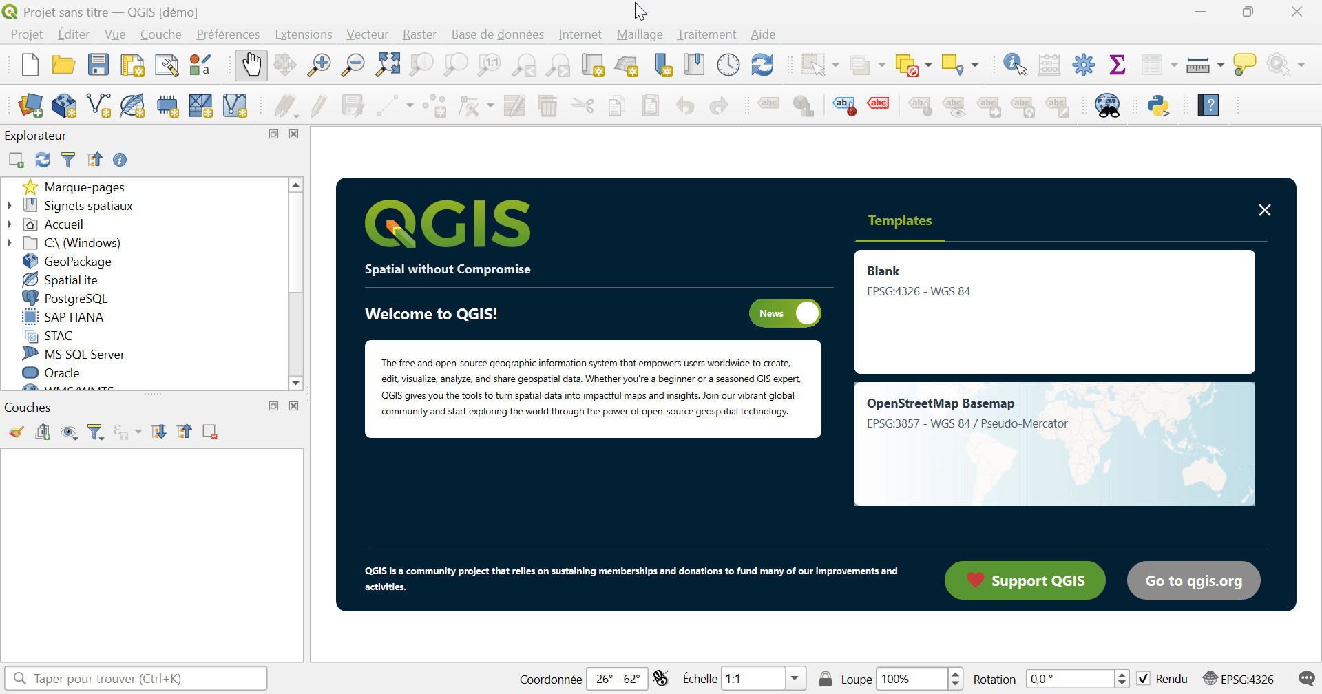The height and width of the screenshot is (694, 1322).
Task: Open the statistical summary sigma icon
Action: [x=1118, y=65]
